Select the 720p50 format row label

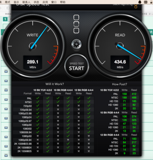(x=27, y=106)
